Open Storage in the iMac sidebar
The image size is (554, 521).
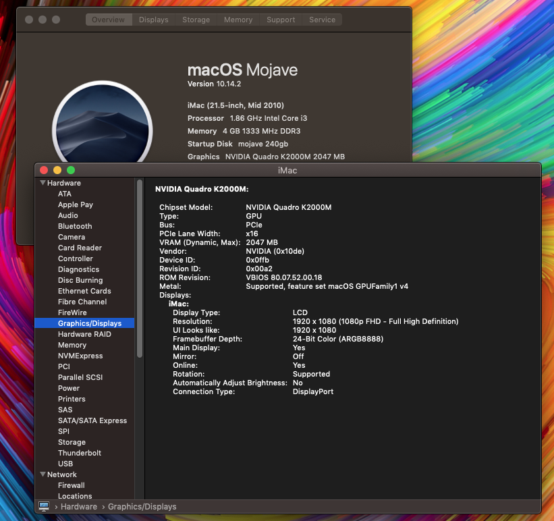72,442
